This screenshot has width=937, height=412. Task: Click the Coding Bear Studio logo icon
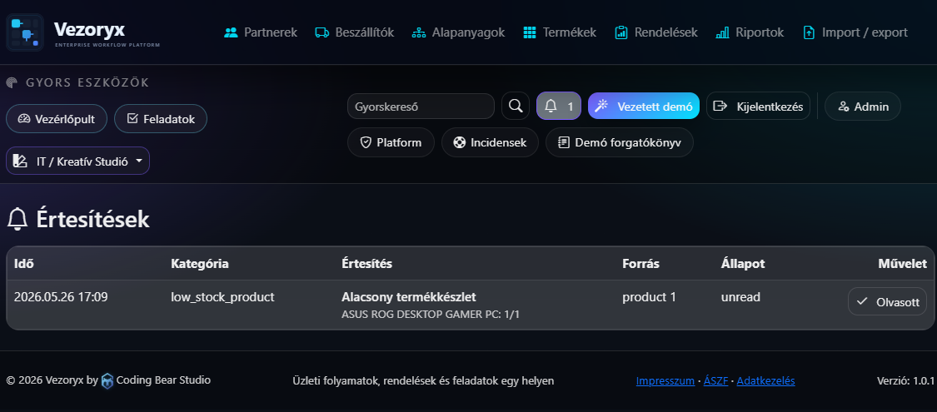pos(107,380)
